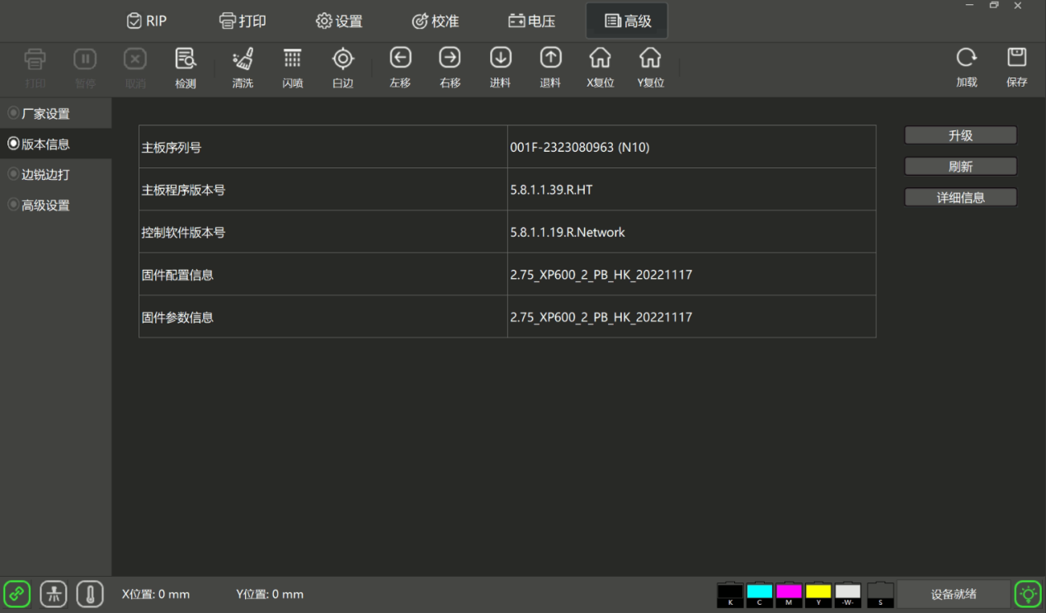
Task: Activate the 闪喷 flash spray icon
Action: coord(293,59)
